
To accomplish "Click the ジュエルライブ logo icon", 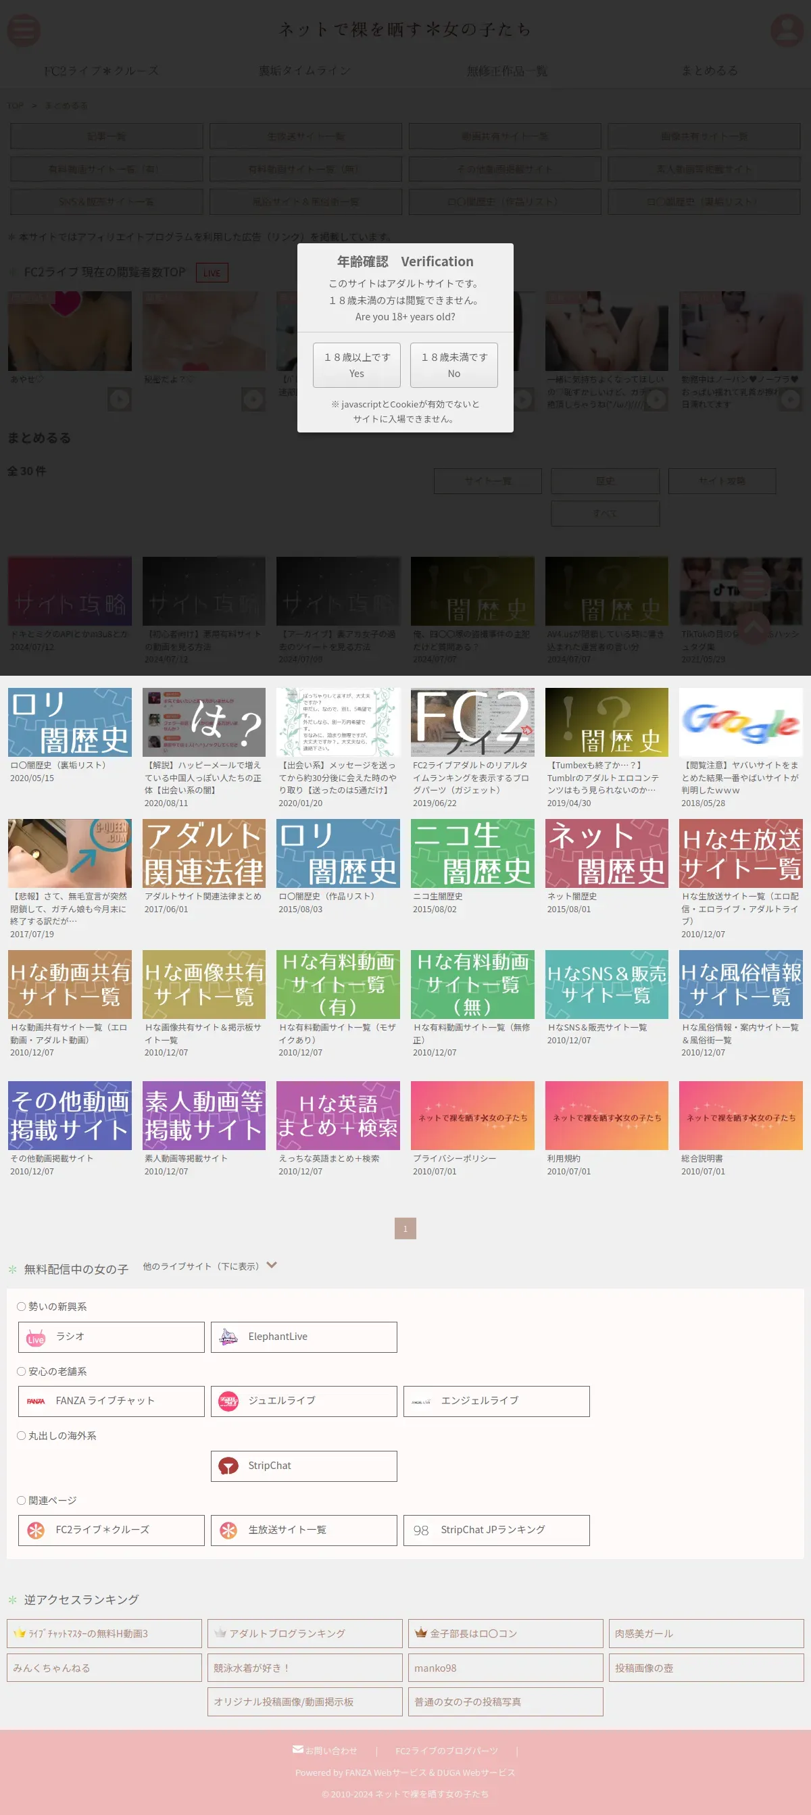I will 228,1401.
